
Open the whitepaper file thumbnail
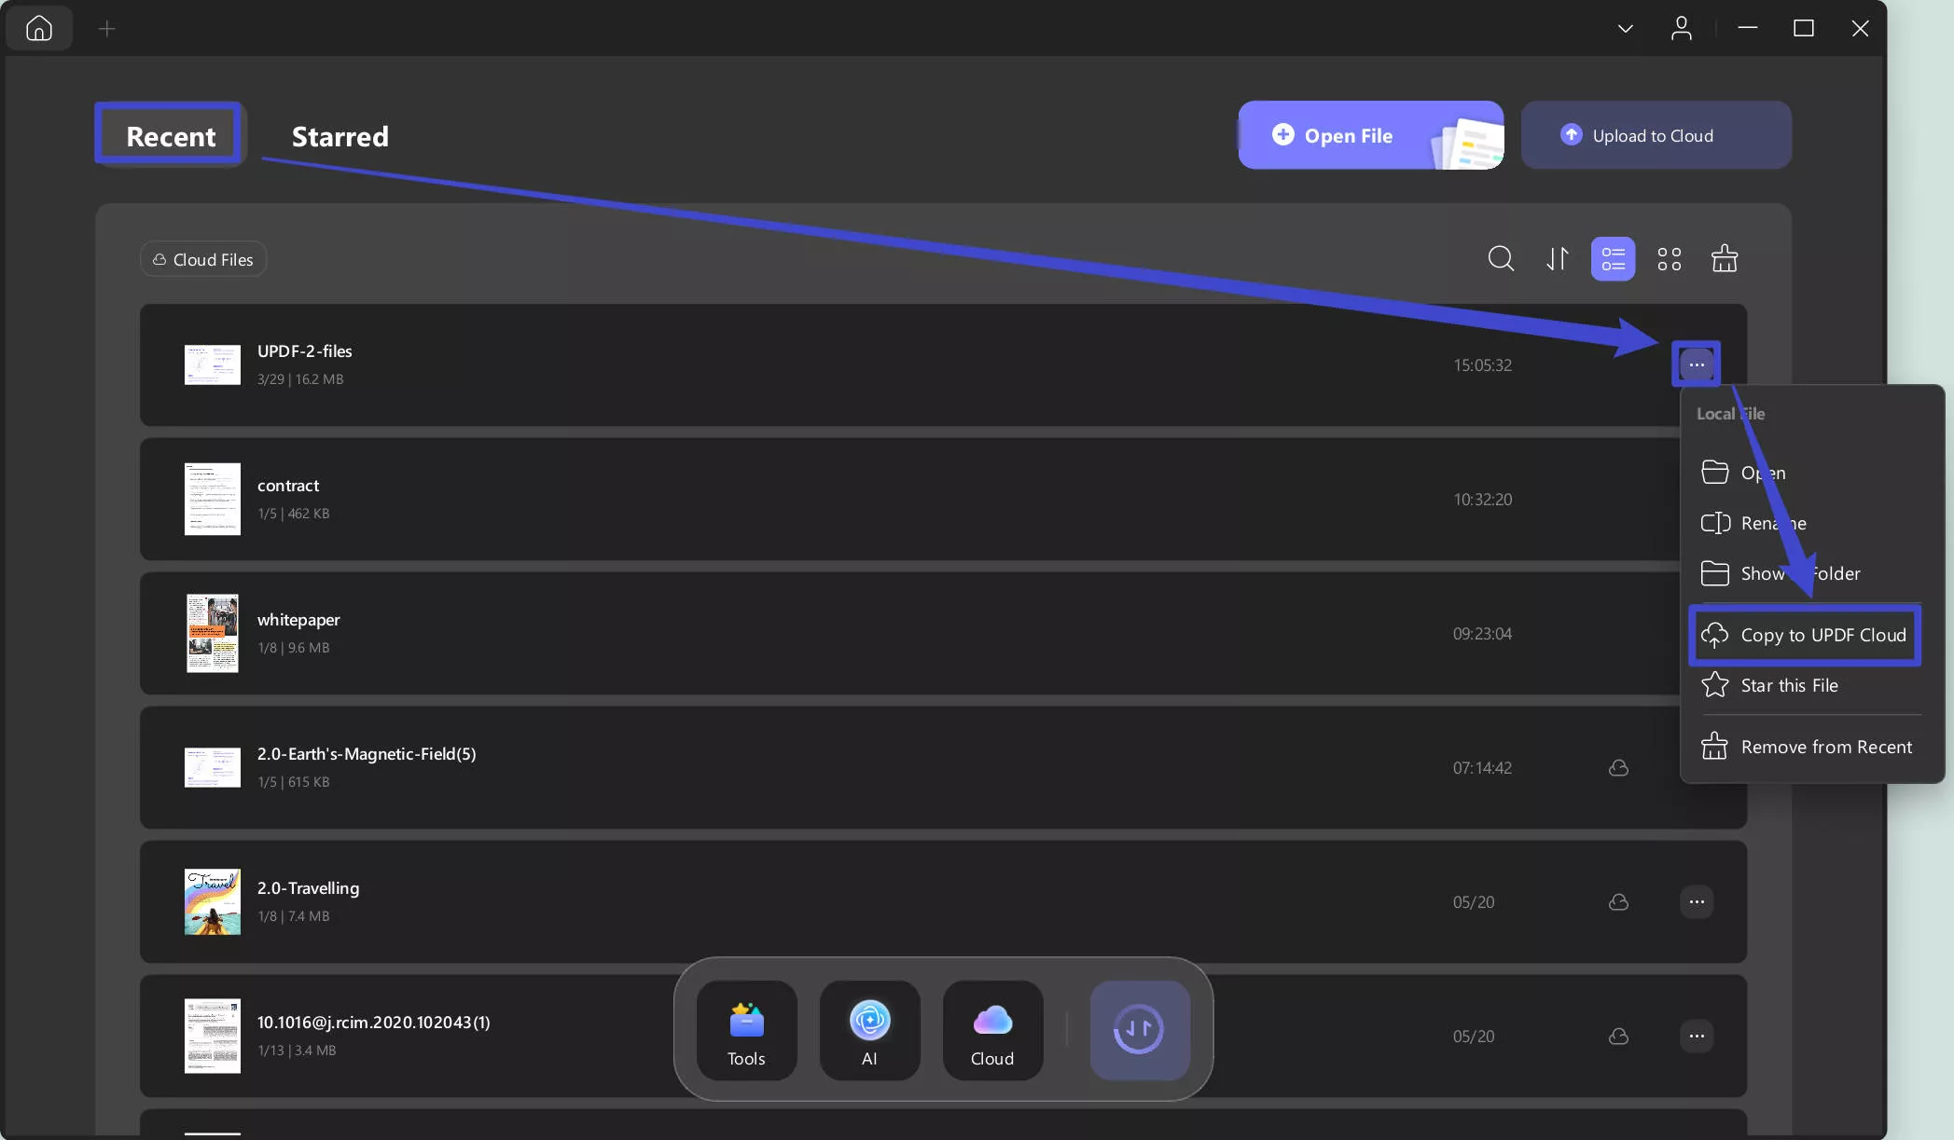tap(212, 633)
